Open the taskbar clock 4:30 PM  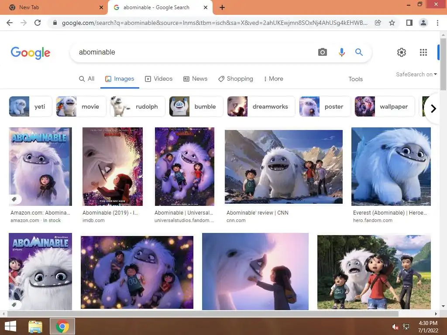tap(428, 327)
